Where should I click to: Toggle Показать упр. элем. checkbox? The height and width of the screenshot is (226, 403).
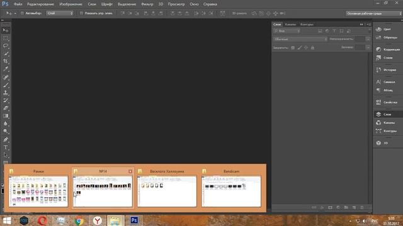click(x=81, y=13)
